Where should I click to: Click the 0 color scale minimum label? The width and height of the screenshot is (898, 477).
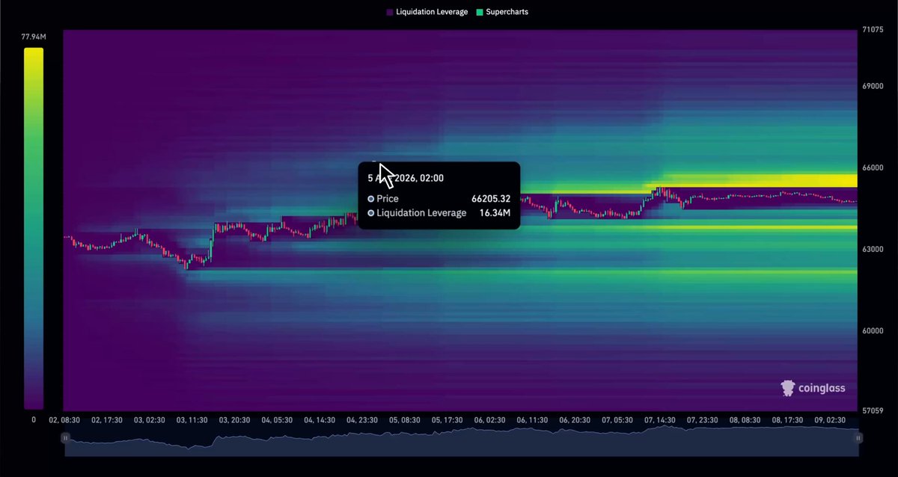34,420
